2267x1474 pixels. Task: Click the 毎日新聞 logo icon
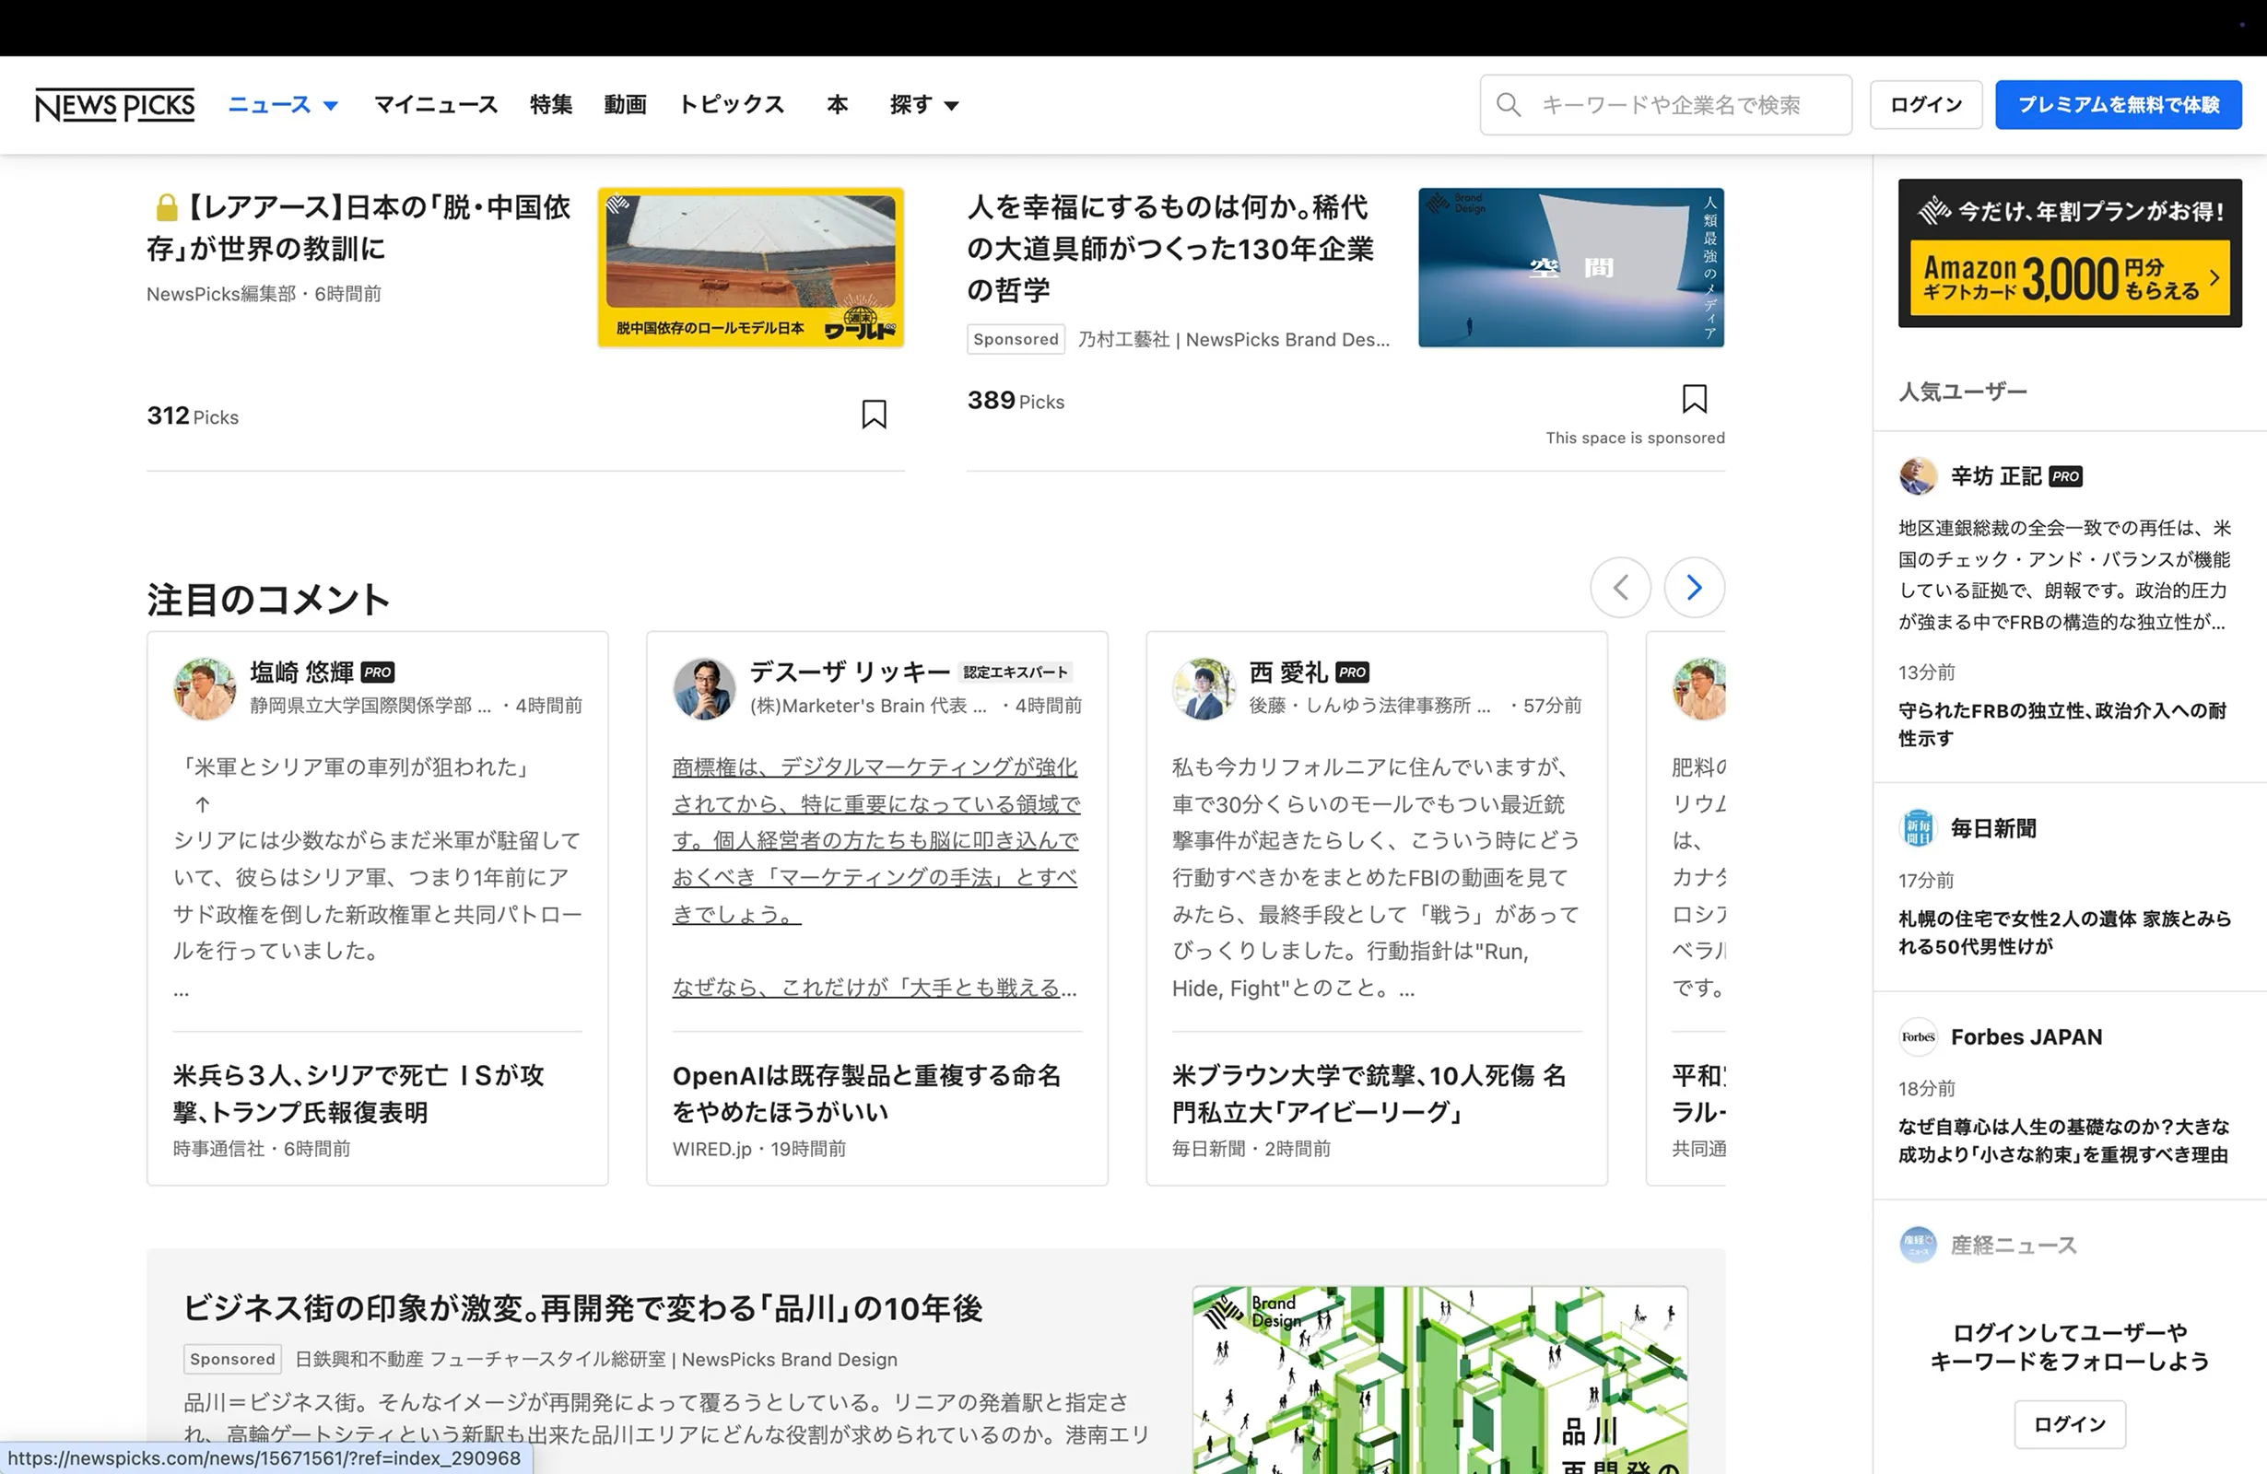click(x=1918, y=828)
